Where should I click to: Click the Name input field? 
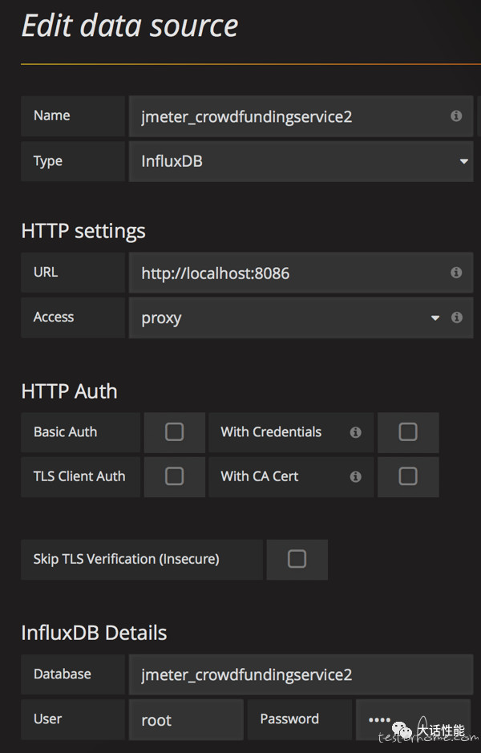point(301,116)
